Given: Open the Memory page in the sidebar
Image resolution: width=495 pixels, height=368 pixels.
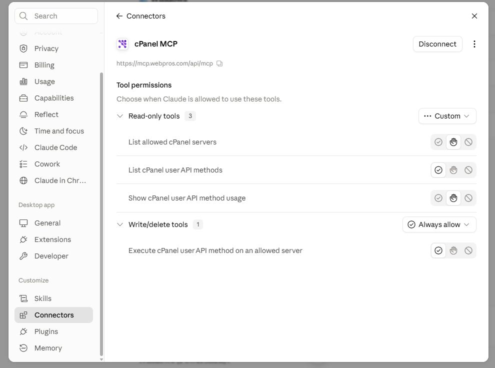Looking at the screenshot, I should [53, 348].
